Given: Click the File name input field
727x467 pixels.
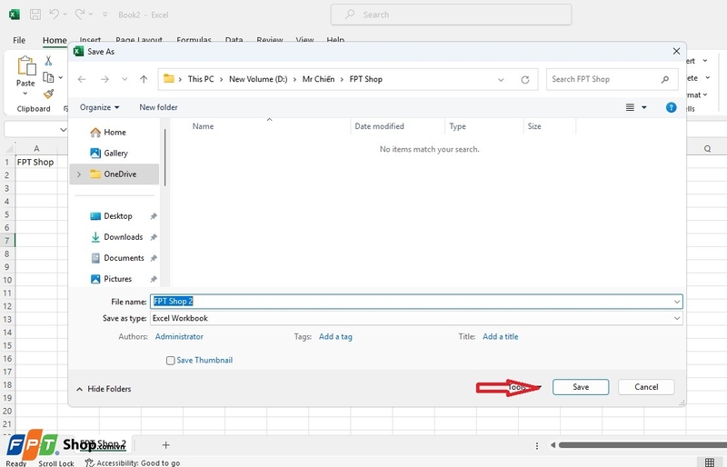Looking at the screenshot, I should coord(413,302).
